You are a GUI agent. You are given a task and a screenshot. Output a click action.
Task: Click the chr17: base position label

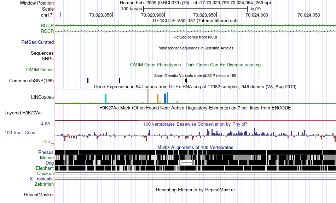47,15
